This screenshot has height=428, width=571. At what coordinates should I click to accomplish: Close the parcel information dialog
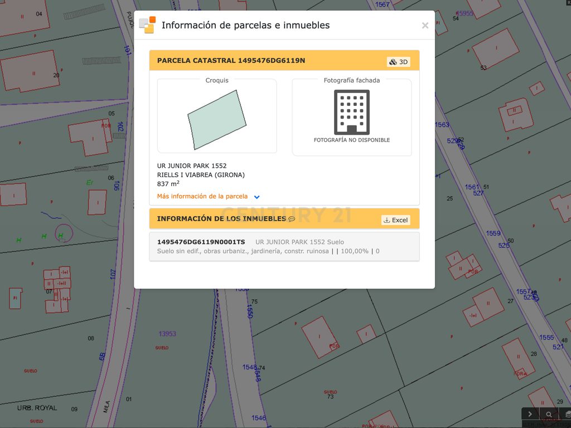coord(425,26)
